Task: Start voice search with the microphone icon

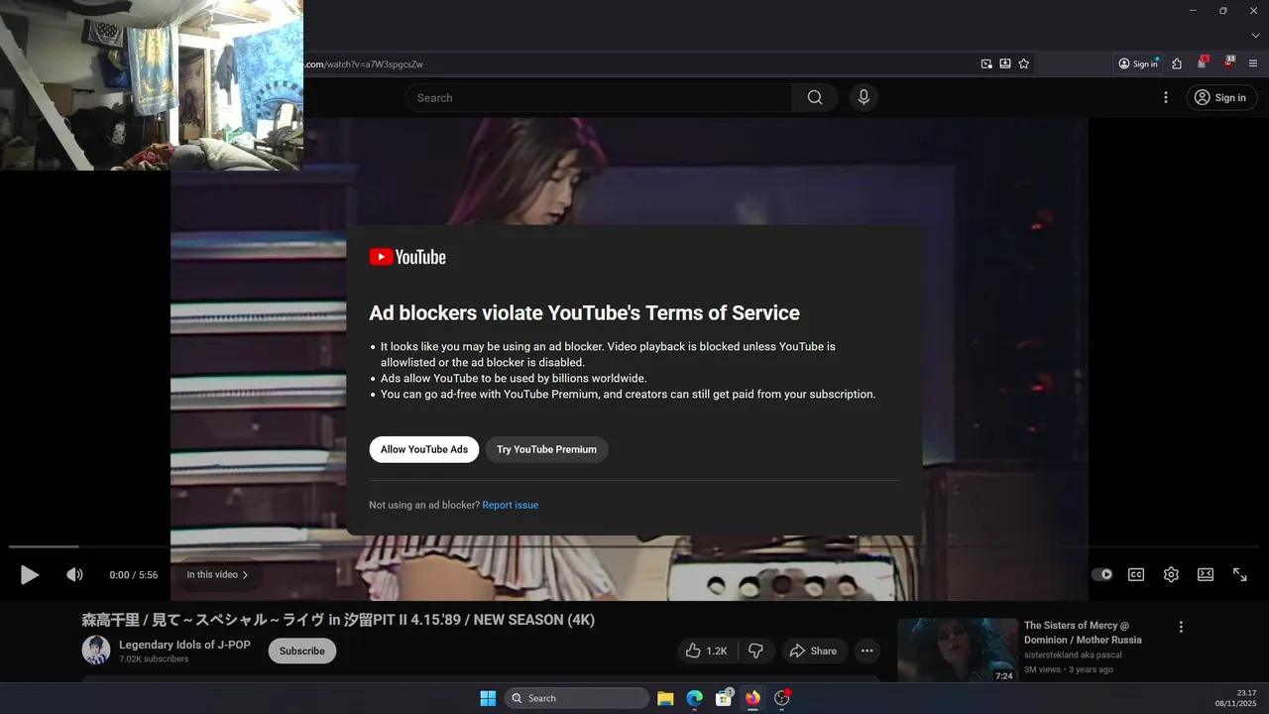Action: 864,97
